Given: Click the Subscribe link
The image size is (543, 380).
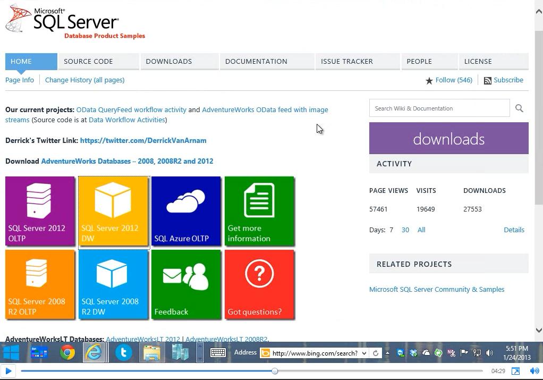Looking at the screenshot, I should 508,80.
